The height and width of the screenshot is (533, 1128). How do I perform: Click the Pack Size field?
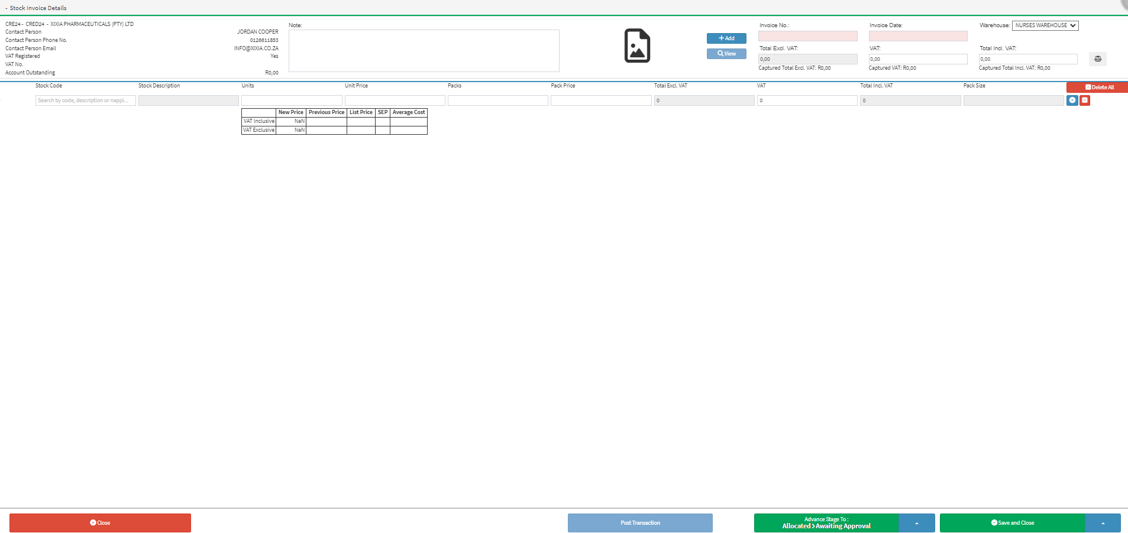coord(1014,100)
